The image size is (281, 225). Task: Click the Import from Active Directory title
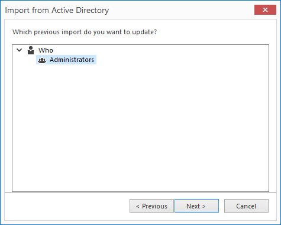(x=57, y=10)
